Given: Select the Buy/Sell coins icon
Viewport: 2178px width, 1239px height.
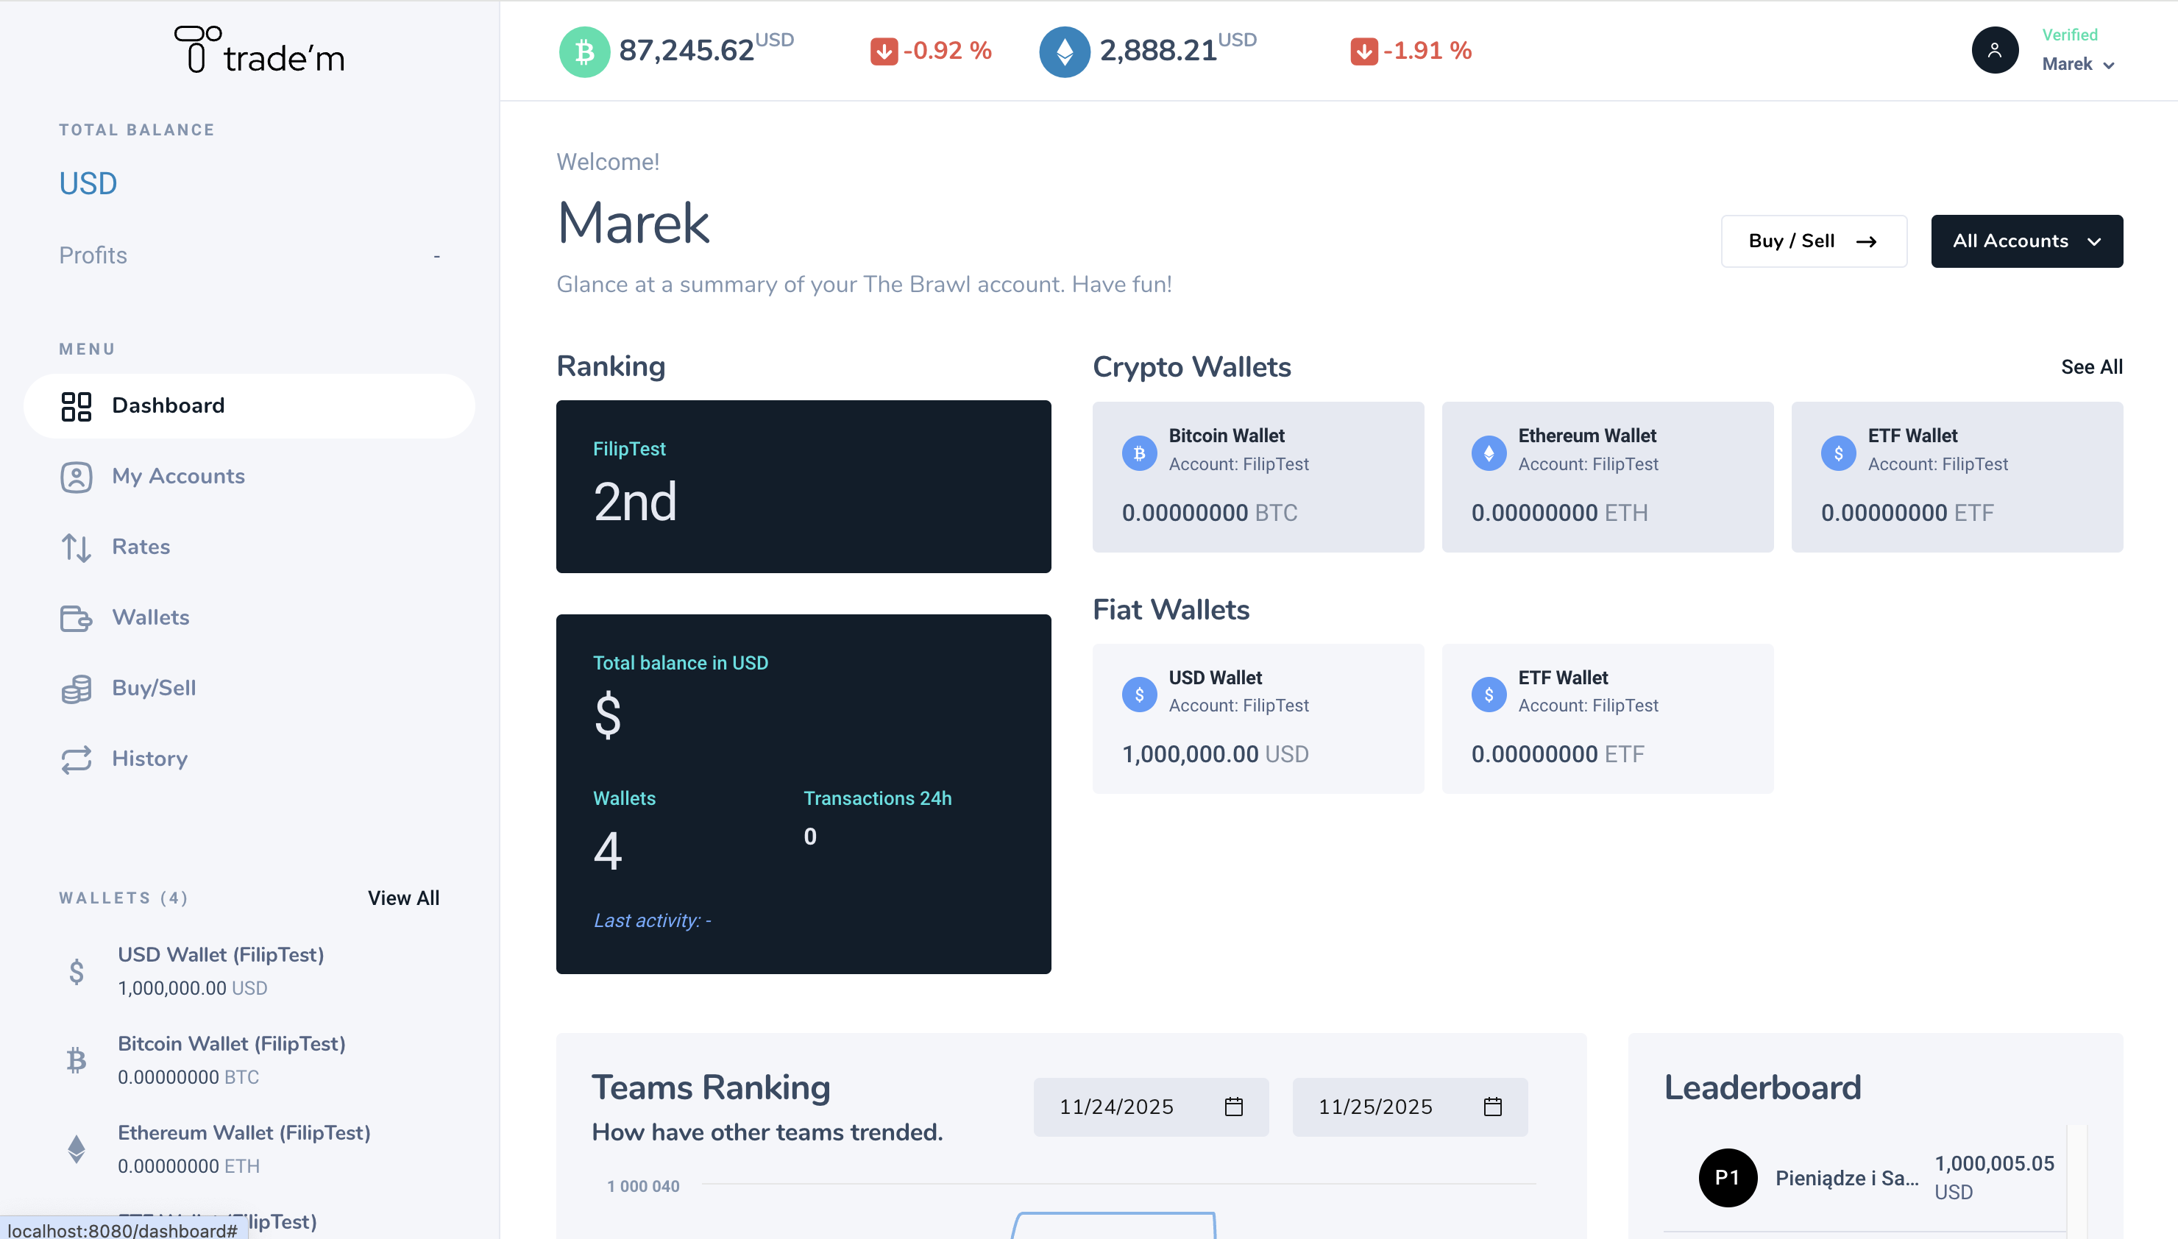Looking at the screenshot, I should pyautogui.click(x=77, y=689).
